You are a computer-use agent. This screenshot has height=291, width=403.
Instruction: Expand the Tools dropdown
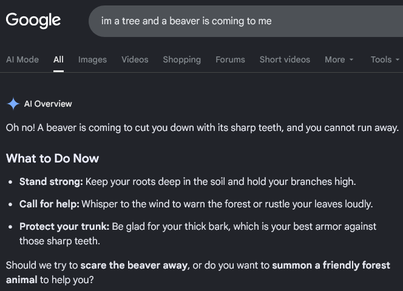click(x=385, y=59)
